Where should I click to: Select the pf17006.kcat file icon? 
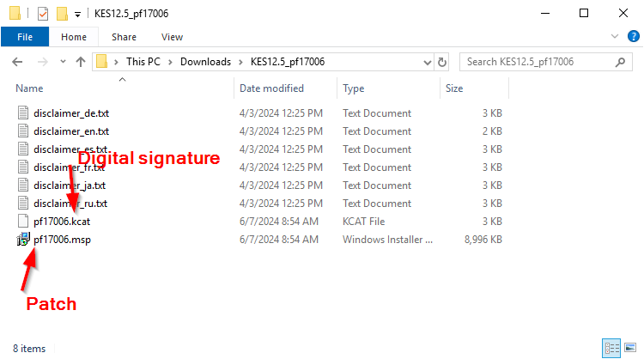coord(23,222)
